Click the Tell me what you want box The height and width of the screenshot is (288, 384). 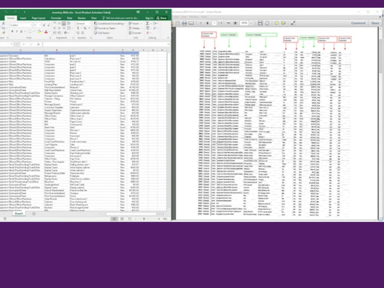pyautogui.click(x=121, y=18)
